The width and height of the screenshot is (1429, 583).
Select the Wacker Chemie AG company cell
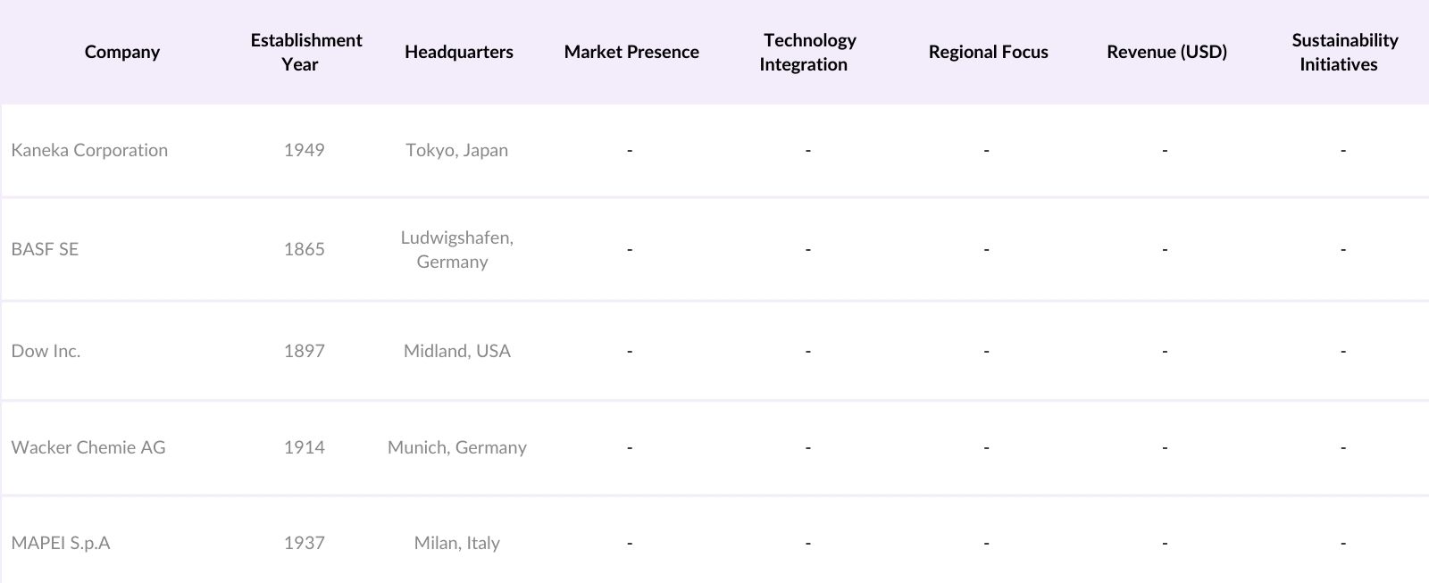pos(88,447)
